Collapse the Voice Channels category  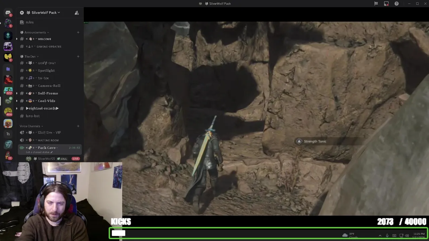point(31,126)
